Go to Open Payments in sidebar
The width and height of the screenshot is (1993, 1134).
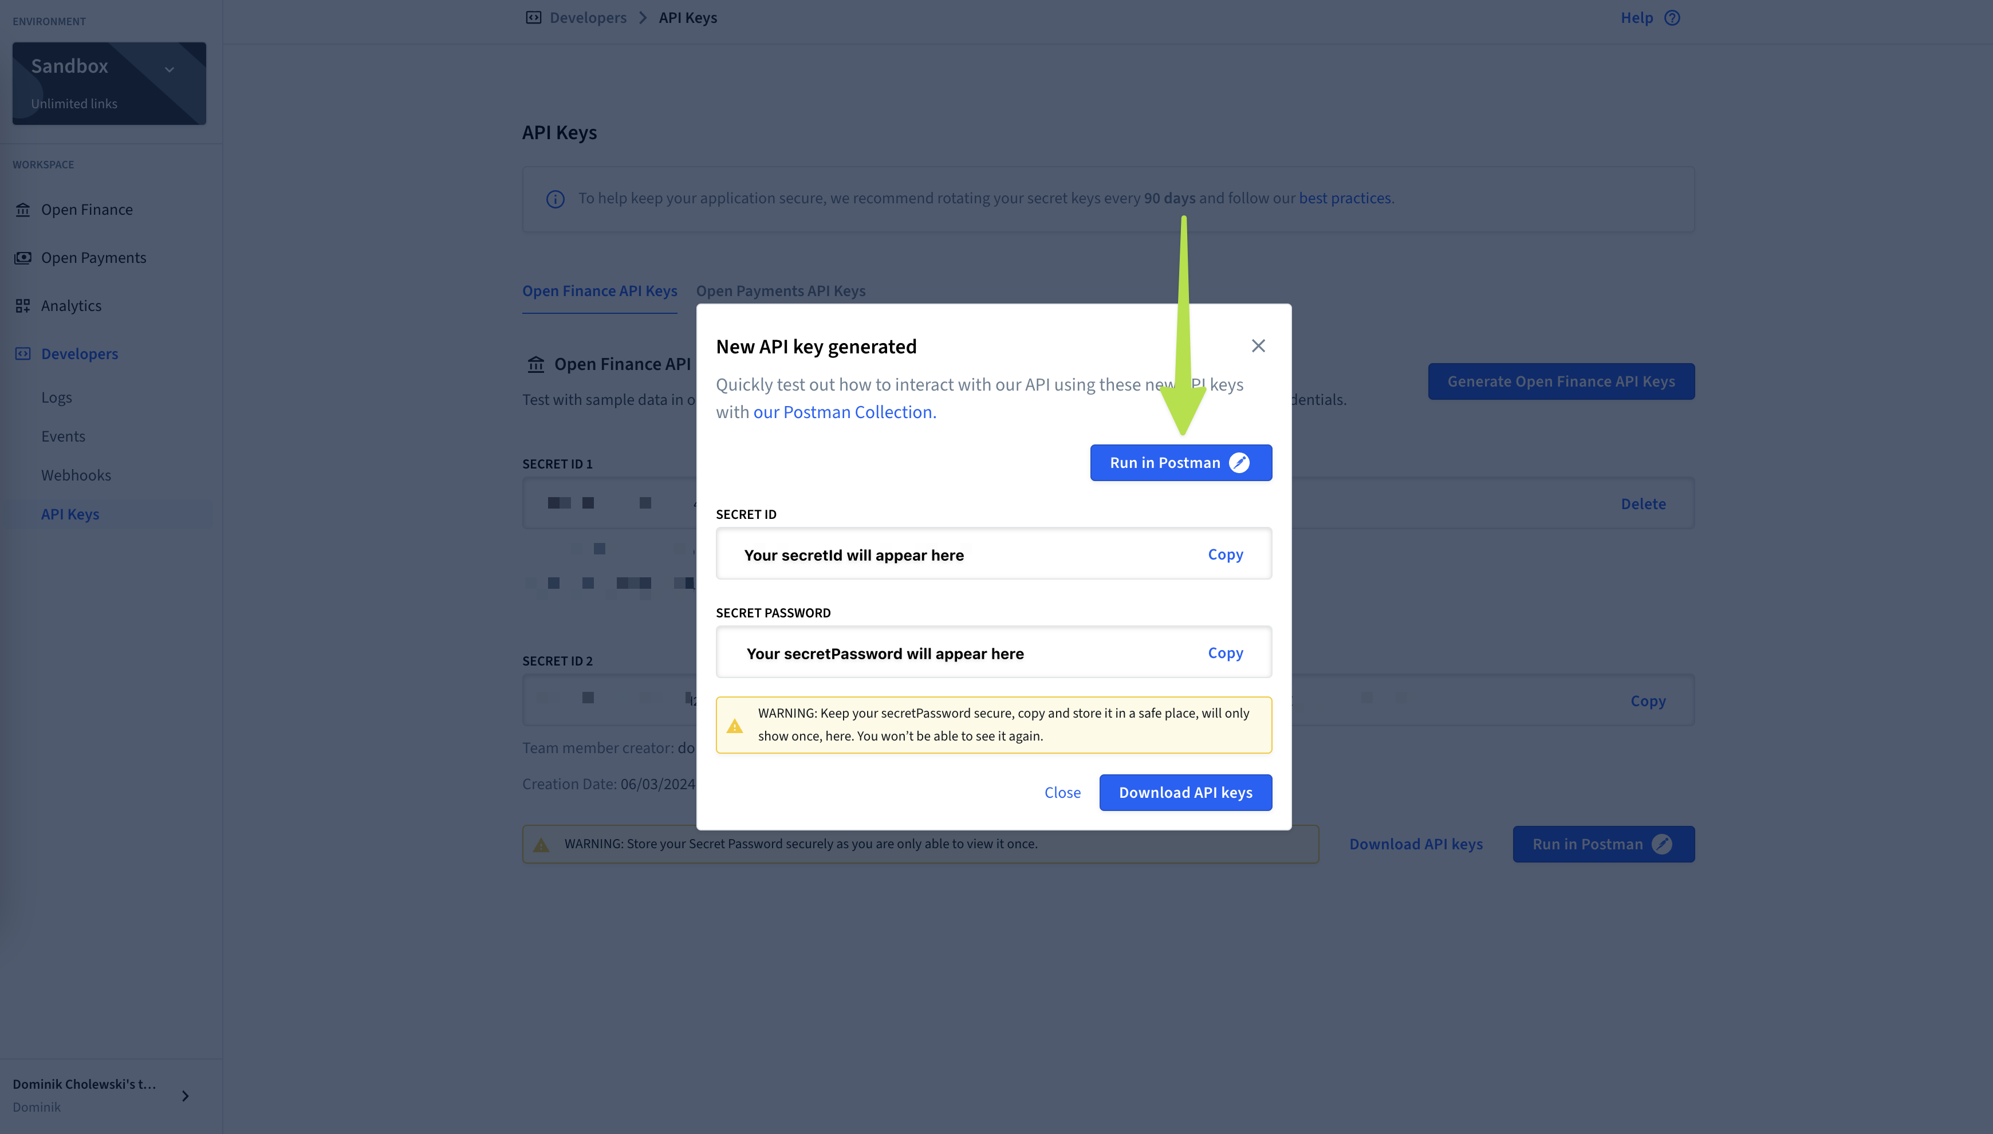[93, 258]
